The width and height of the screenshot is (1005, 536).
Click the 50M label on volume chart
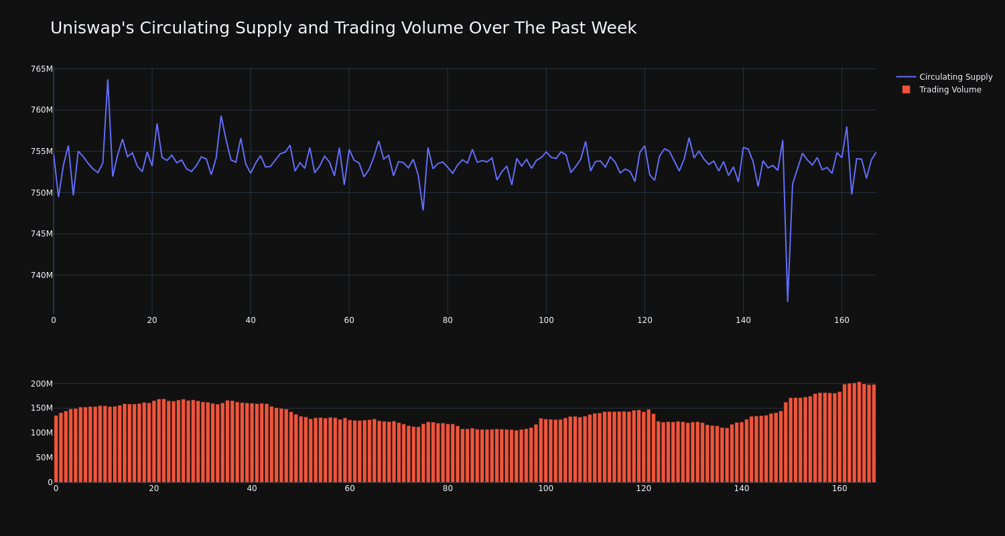click(x=44, y=458)
